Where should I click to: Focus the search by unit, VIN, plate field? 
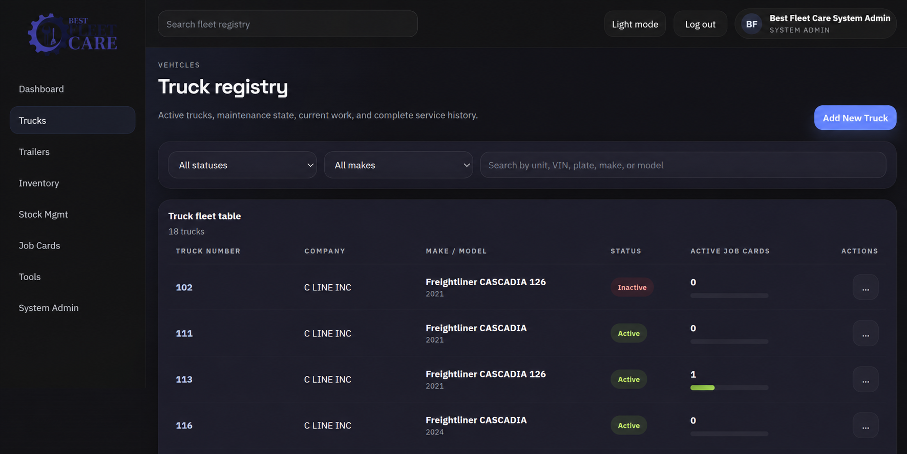pos(683,165)
